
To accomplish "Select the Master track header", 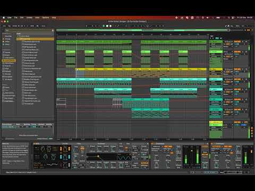I will 217,125.
